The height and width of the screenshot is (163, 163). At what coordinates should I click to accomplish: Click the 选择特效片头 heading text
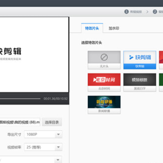91,43
